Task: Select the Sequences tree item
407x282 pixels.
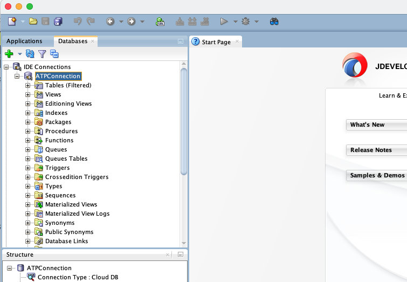Action: [60, 195]
